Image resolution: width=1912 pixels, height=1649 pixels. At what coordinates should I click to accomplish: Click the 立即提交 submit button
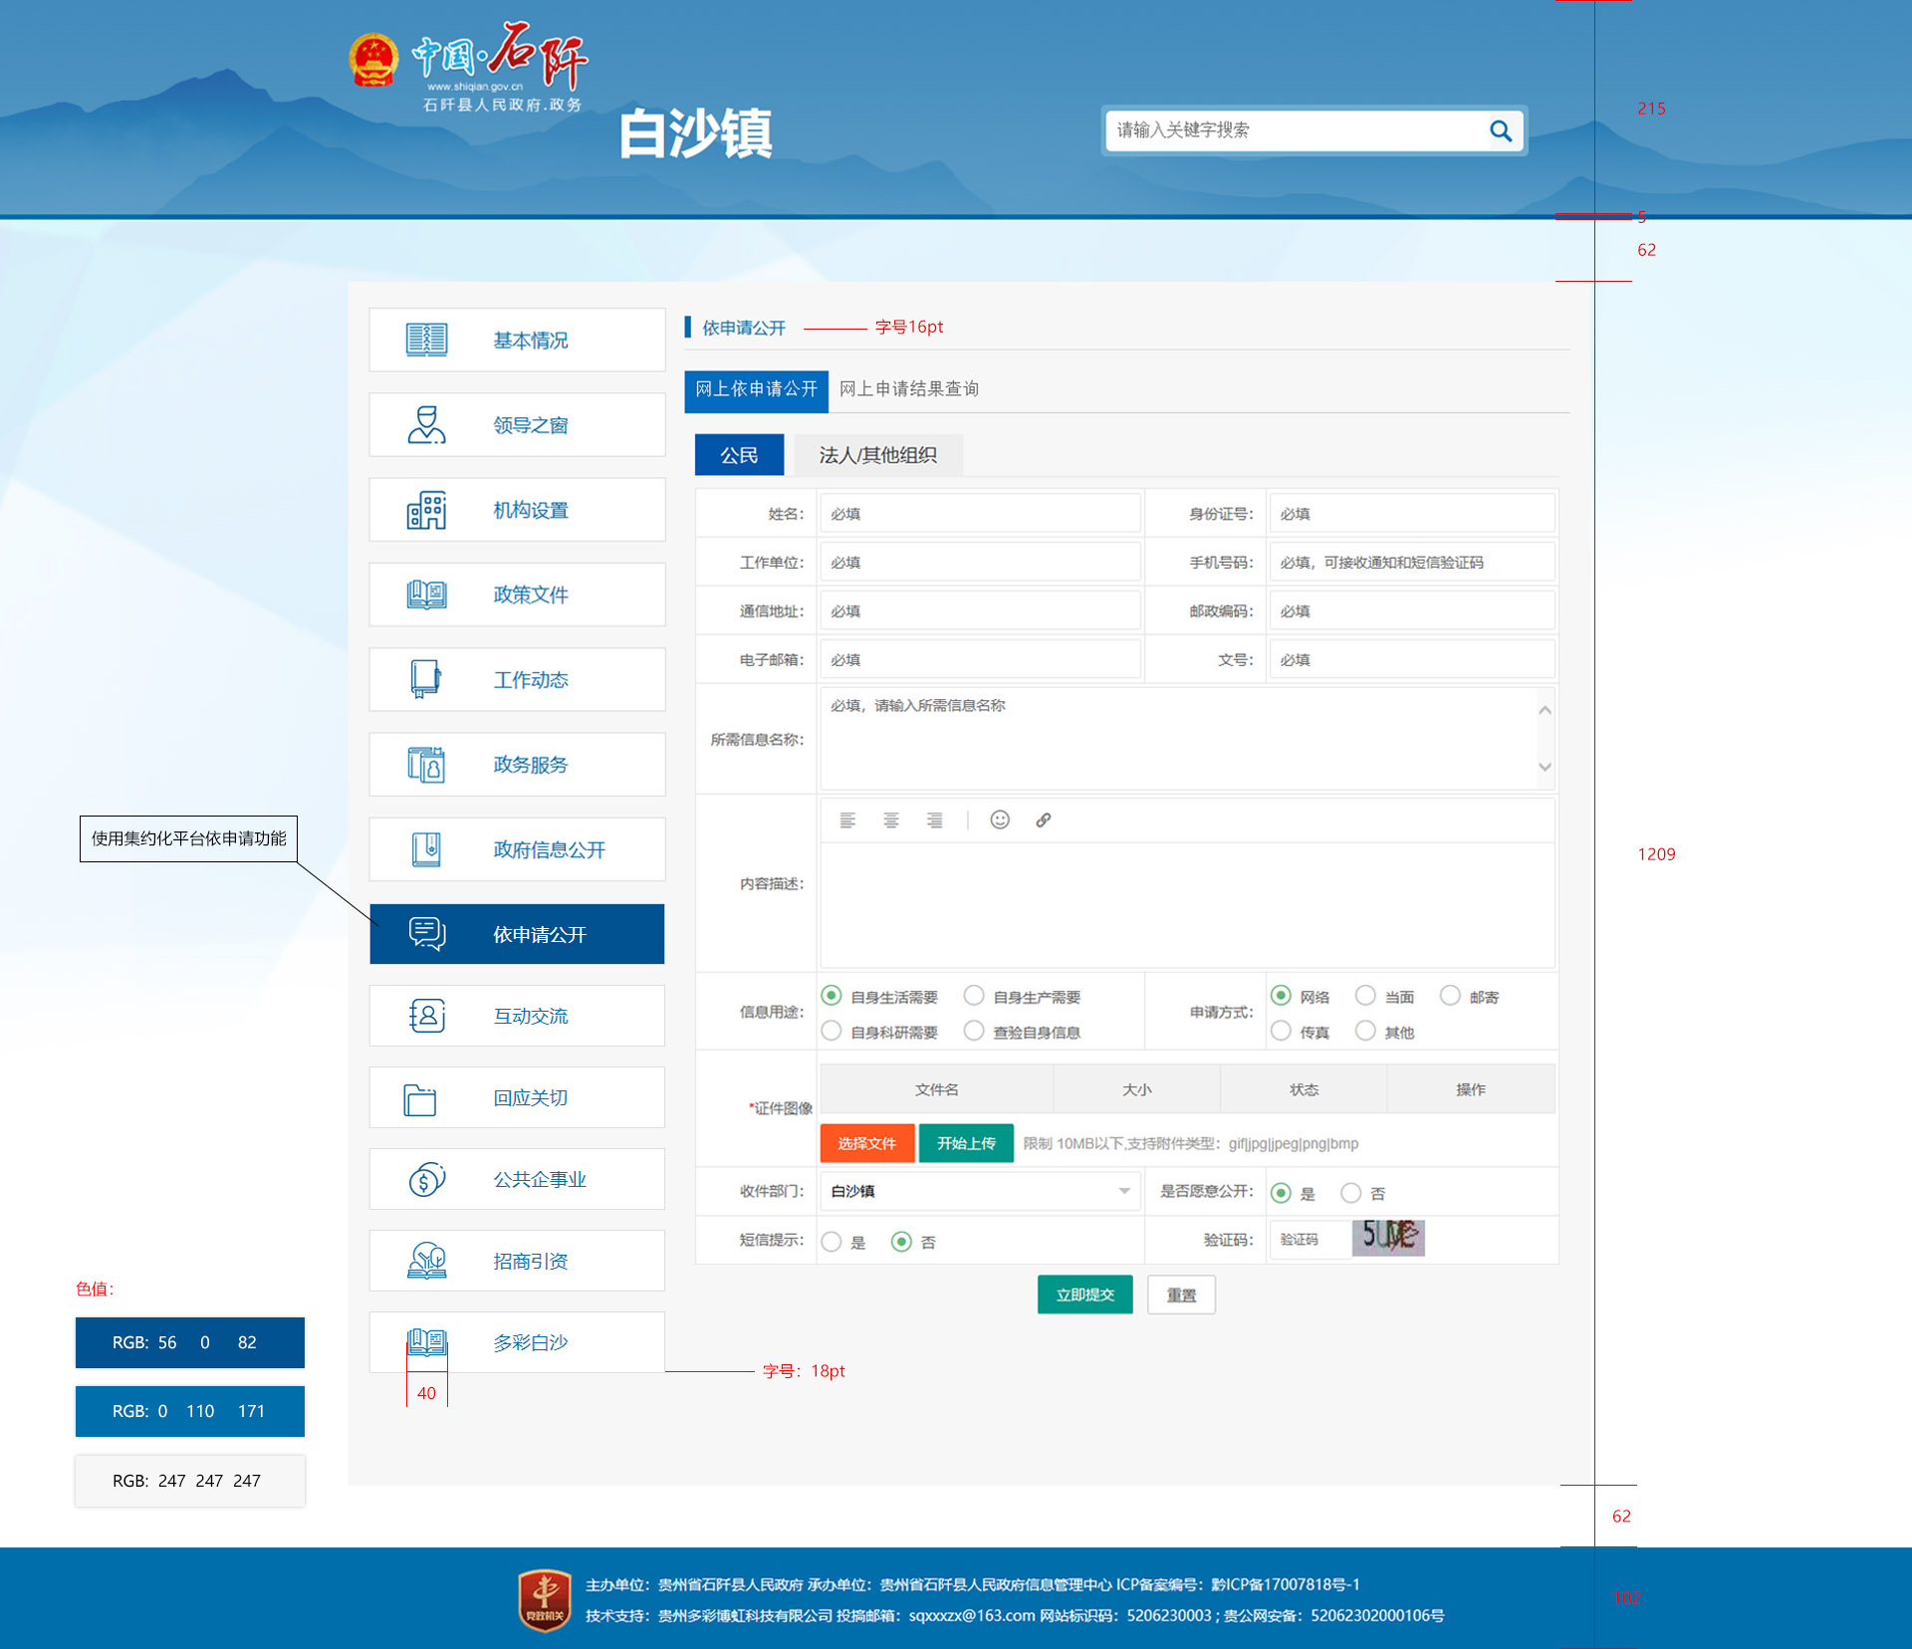pyautogui.click(x=1084, y=1295)
